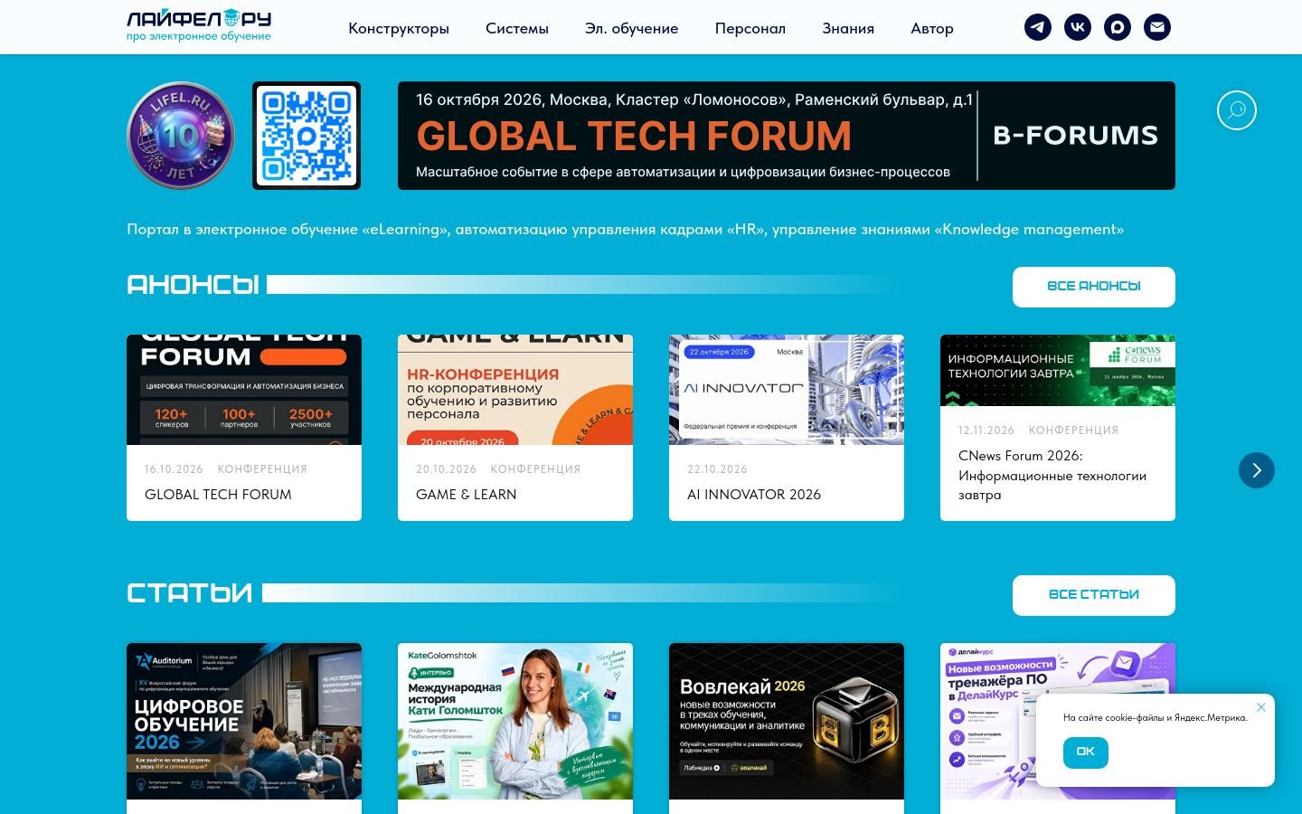This screenshot has width=1302, height=814.
Task: Click the email envelope icon
Action: click(1157, 27)
